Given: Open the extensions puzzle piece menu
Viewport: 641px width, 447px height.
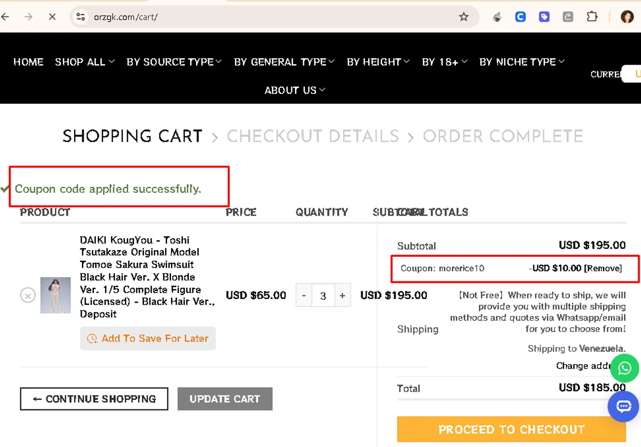Looking at the screenshot, I should click(x=592, y=17).
